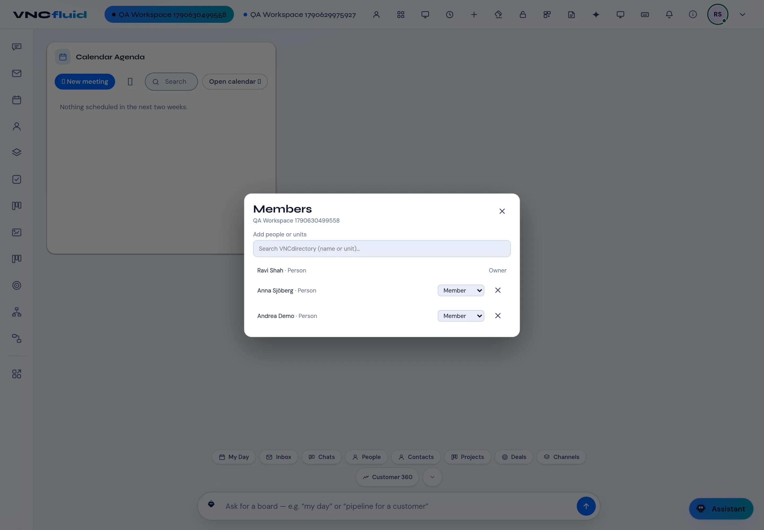
Task: Select the QA Workspace 1790630499558 tab
Action: 169,15
